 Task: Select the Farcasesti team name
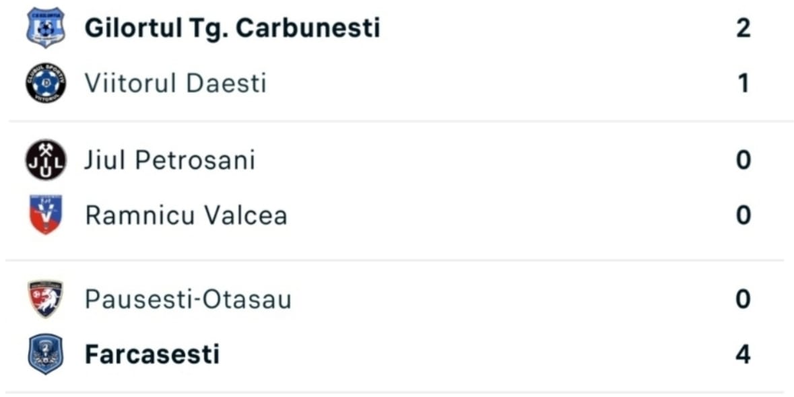point(152,354)
